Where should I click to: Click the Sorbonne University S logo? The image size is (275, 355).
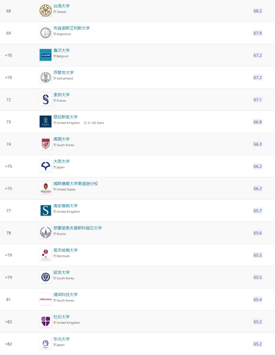click(x=46, y=99)
